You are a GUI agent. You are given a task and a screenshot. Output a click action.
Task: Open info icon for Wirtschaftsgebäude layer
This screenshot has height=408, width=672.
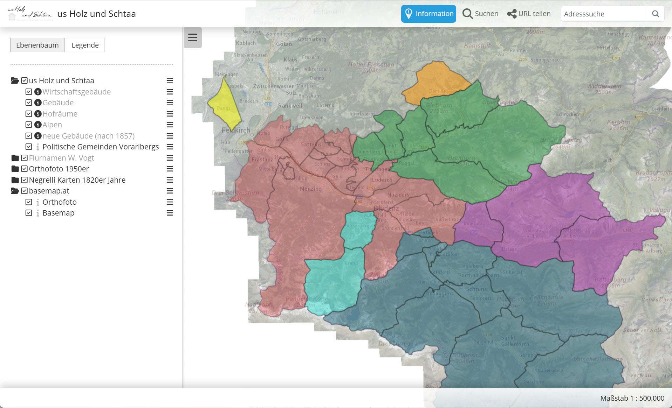tap(38, 92)
